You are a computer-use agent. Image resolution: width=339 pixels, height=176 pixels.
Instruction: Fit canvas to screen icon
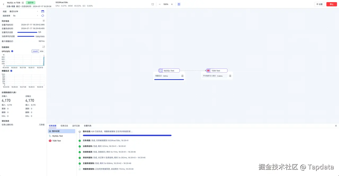tap(153, 4)
